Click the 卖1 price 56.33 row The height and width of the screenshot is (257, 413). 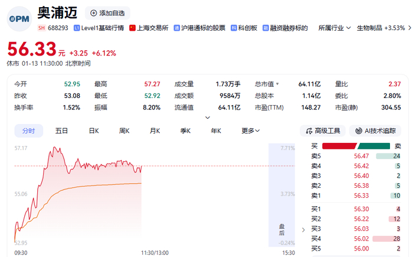pyautogui.click(x=356, y=196)
